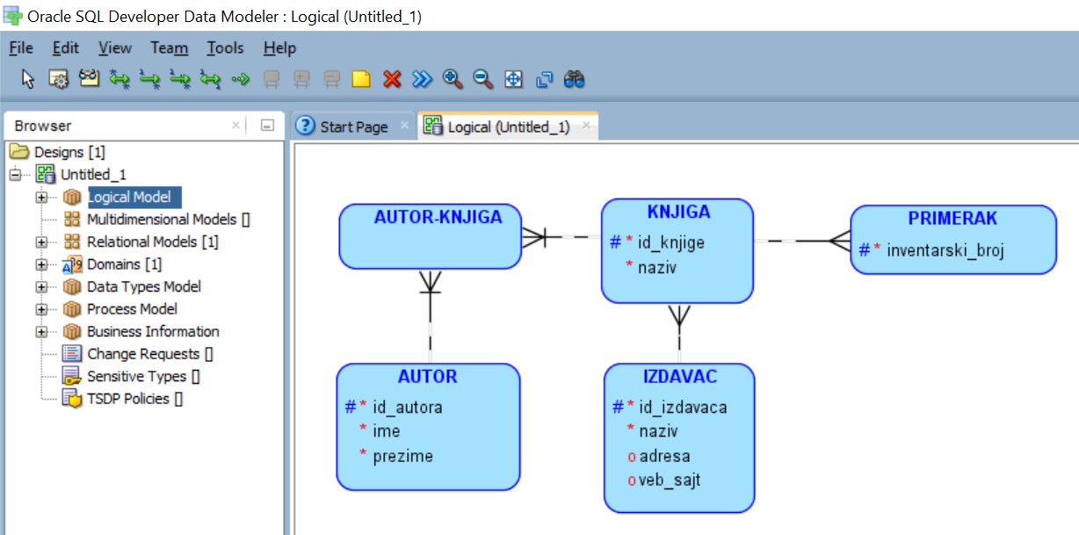Select the arrow pointer tool
This screenshot has height=535, width=1079.
click(x=28, y=79)
